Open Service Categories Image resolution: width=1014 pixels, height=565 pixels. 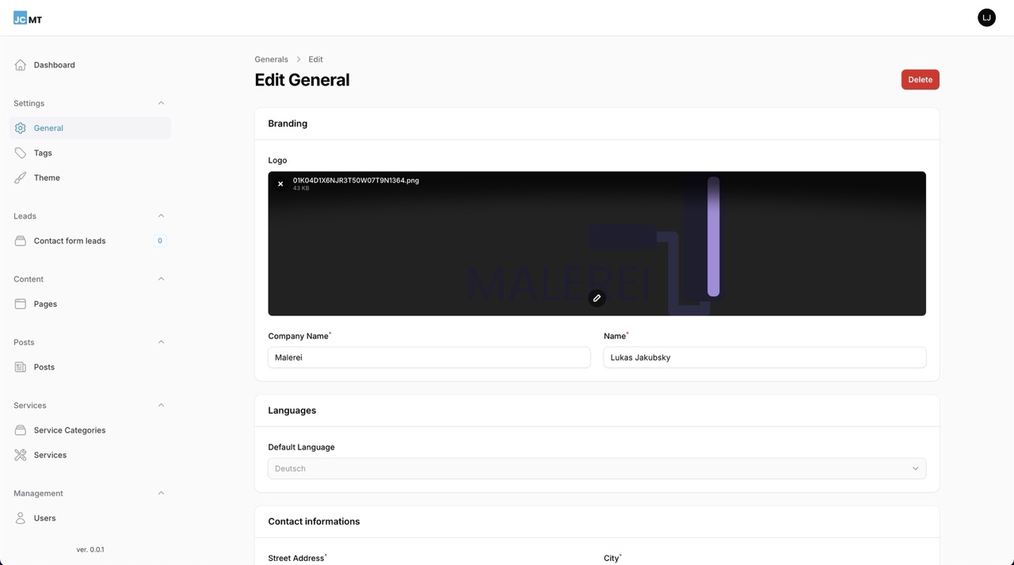(70, 429)
